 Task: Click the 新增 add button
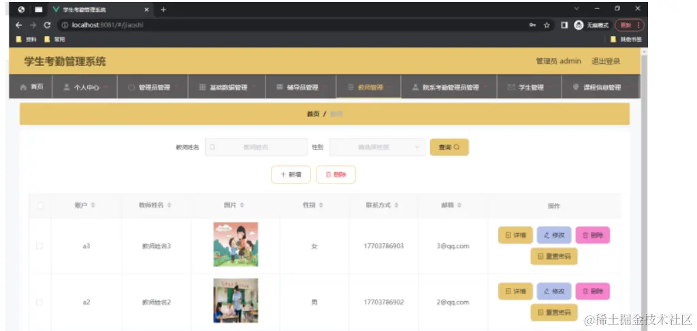pyautogui.click(x=291, y=175)
